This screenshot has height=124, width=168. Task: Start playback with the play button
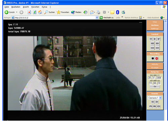[155, 39]
